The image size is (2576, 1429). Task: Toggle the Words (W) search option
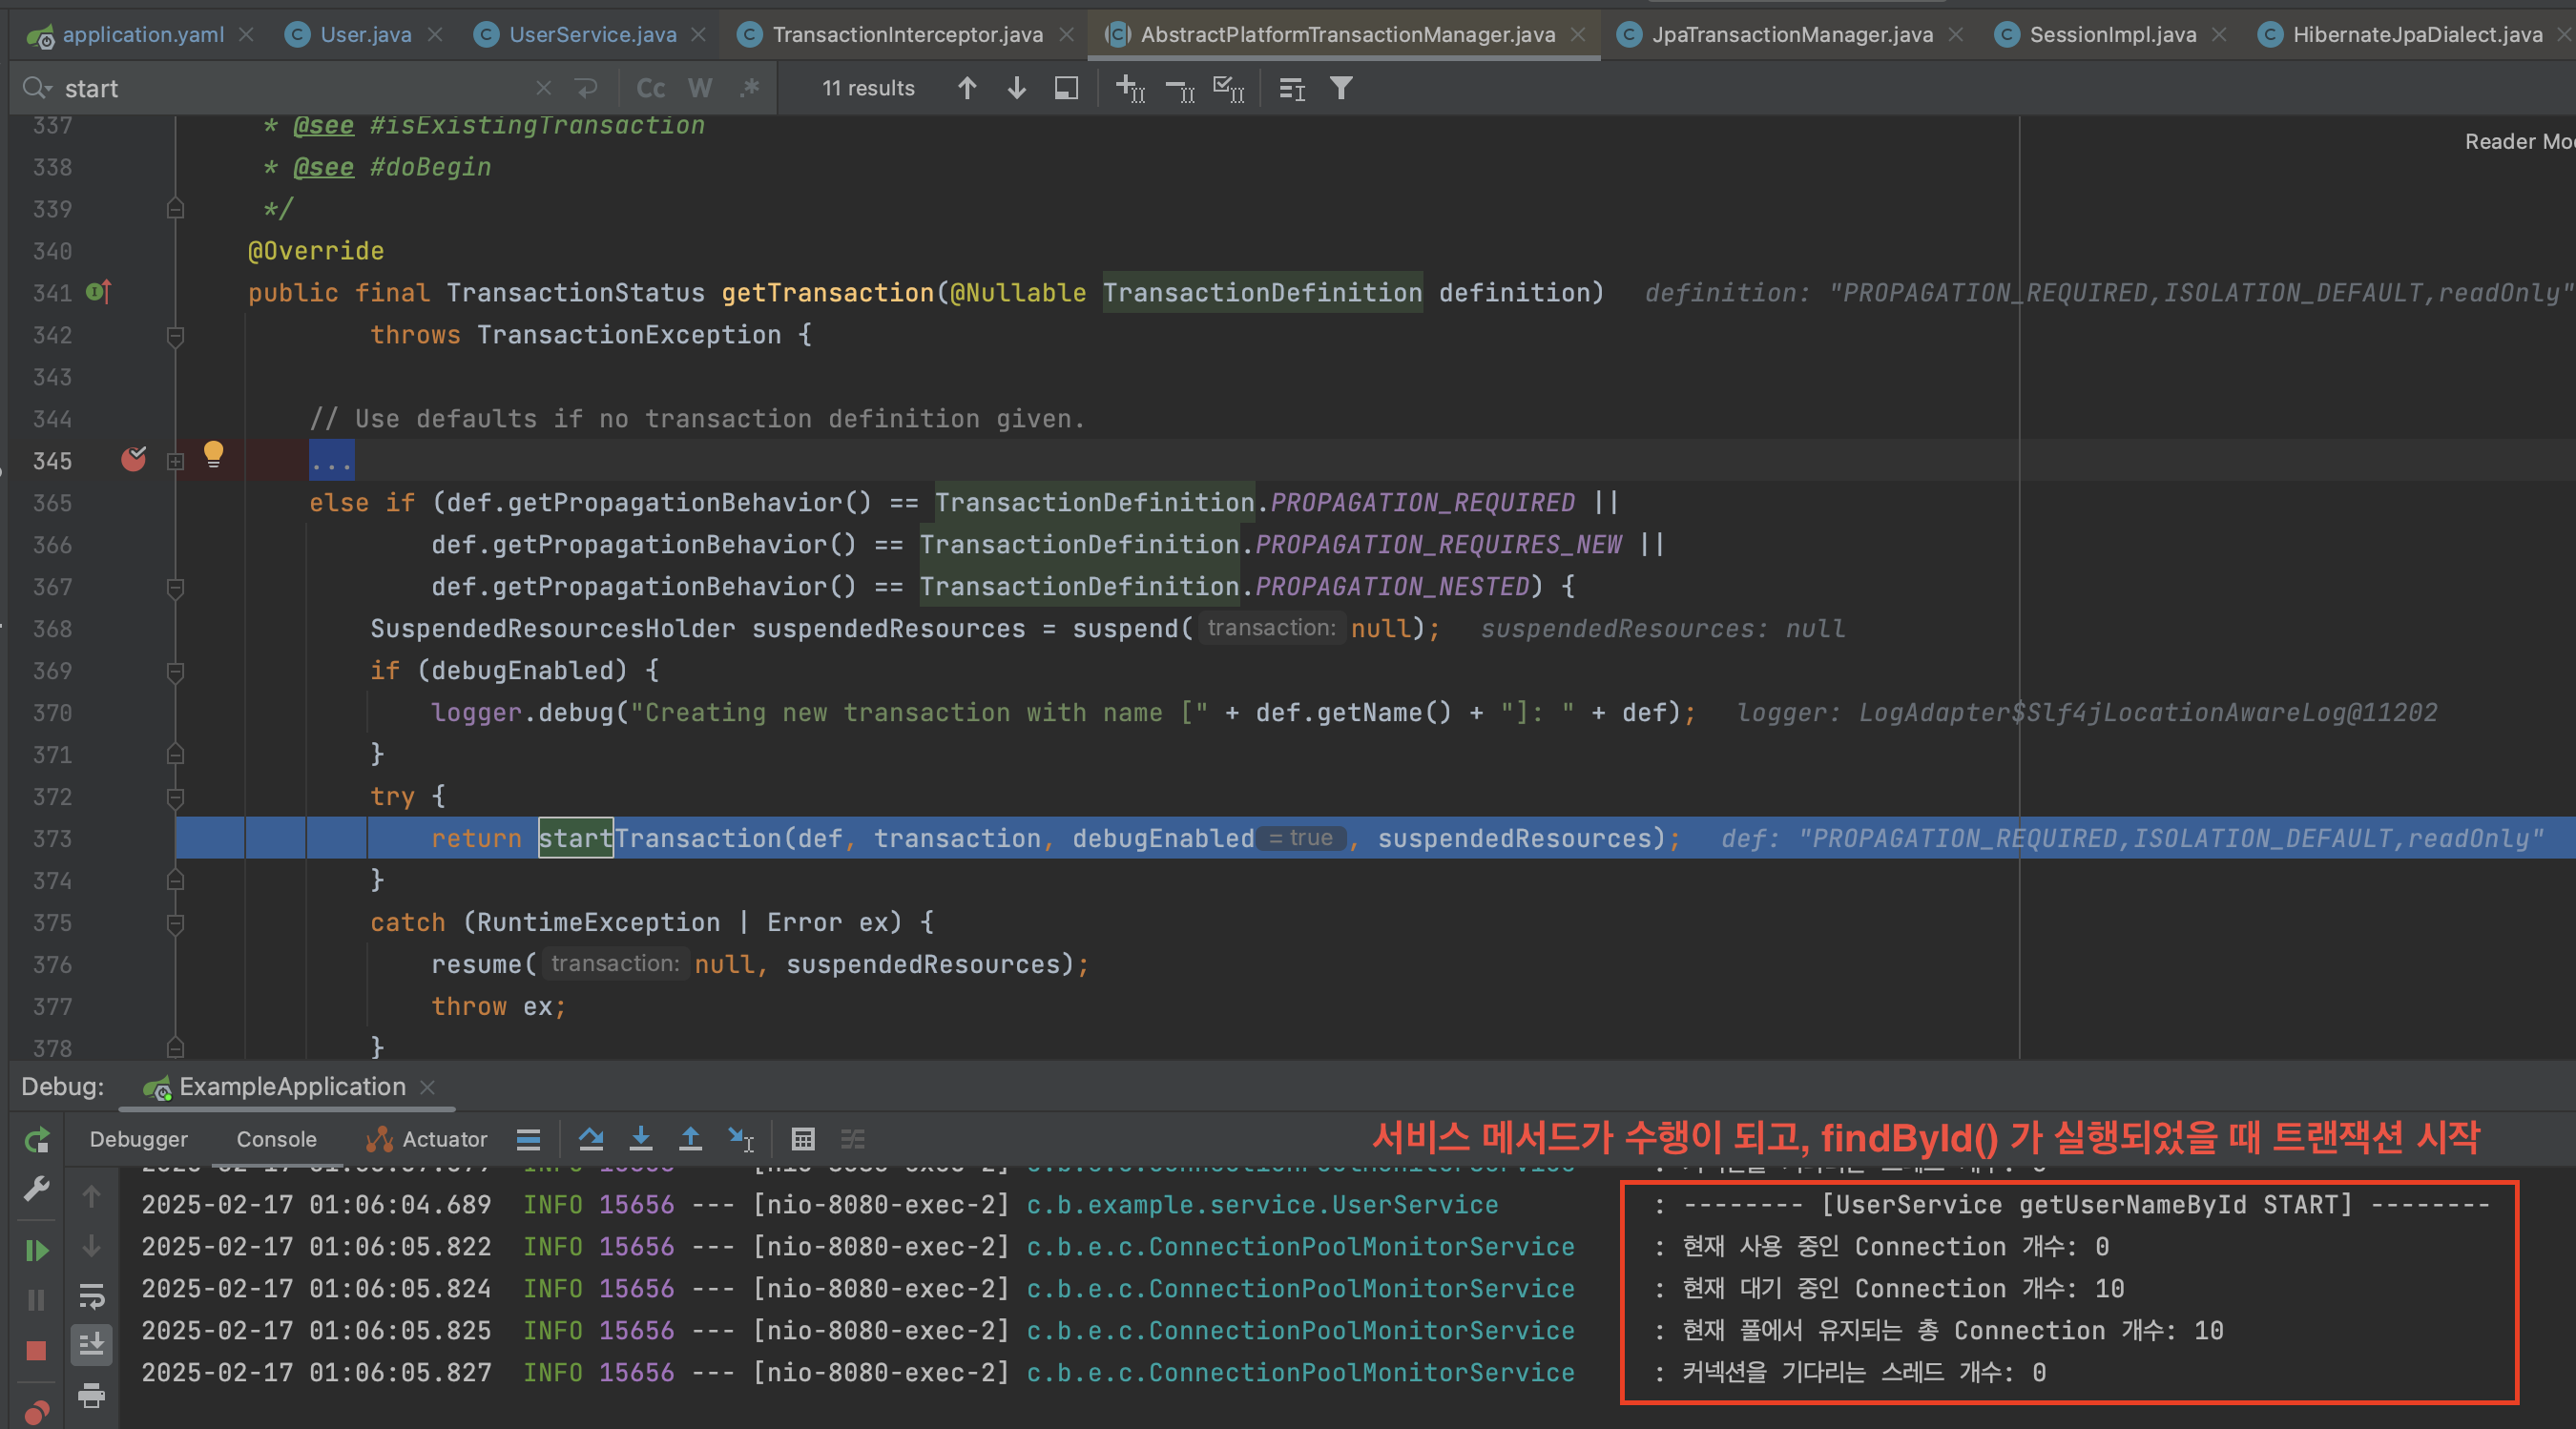point(700,89)
